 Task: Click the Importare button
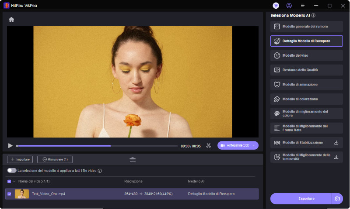pos(19,159)
